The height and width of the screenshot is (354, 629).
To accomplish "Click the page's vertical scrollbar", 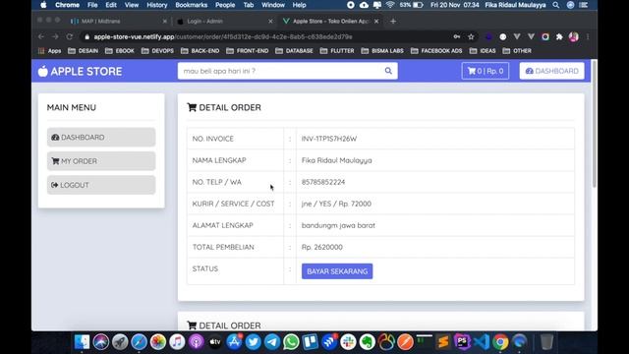I will [594, 125].
